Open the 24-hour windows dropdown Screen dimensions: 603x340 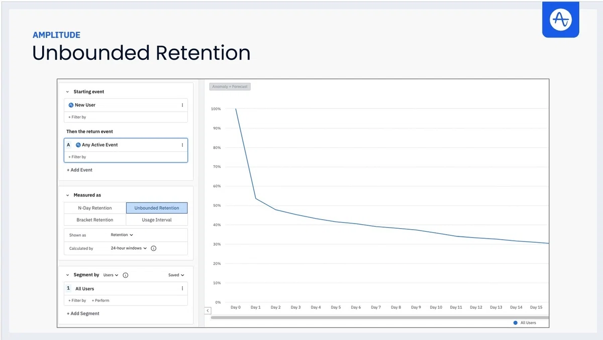point(129,248)
